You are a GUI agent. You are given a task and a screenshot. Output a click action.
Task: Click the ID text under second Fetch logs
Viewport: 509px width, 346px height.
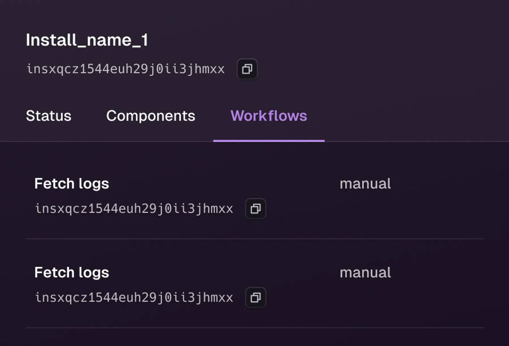coord(134,298)
